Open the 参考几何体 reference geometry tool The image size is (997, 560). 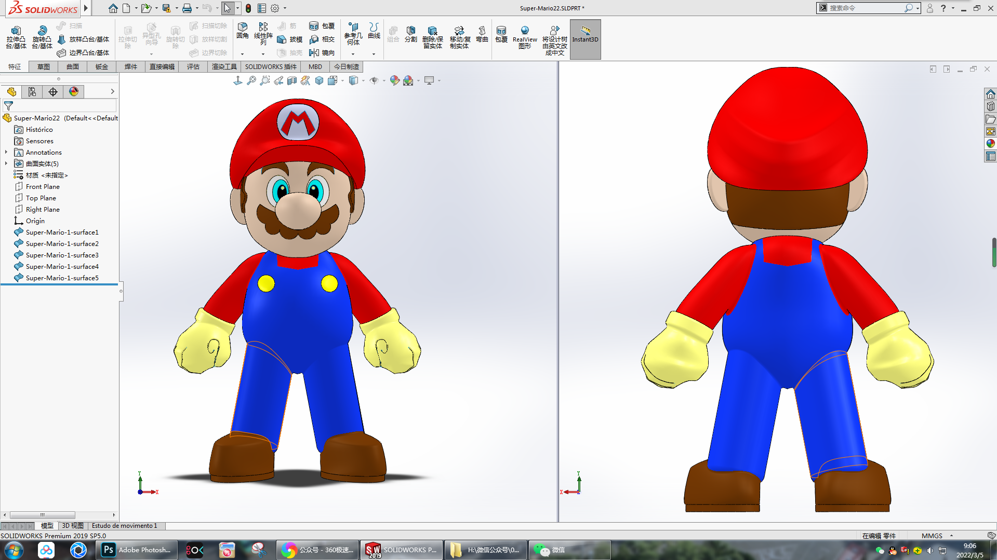[x=353, y=33]
